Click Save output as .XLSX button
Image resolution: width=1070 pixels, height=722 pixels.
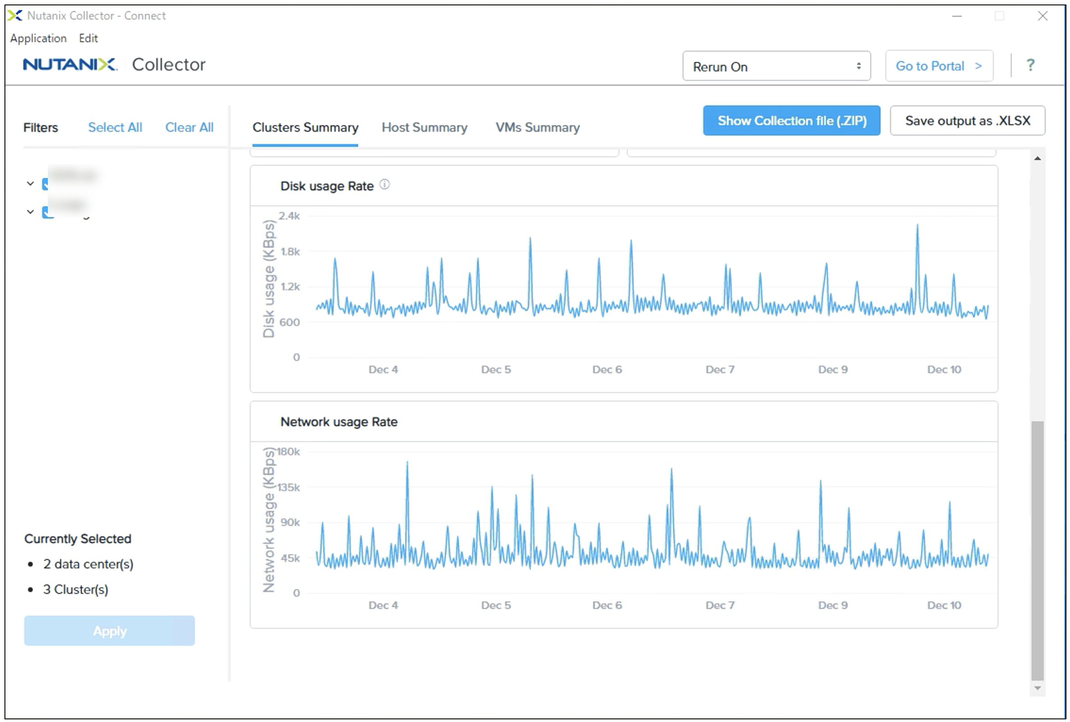[x=968, y=120]
